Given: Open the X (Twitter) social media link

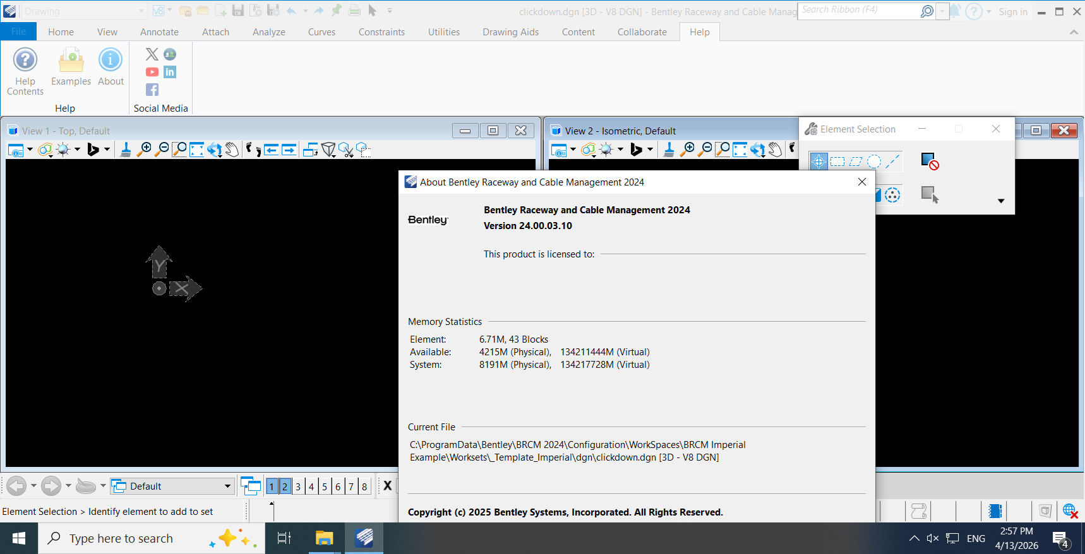Looking at the screenshot, I should pos(152,54).
